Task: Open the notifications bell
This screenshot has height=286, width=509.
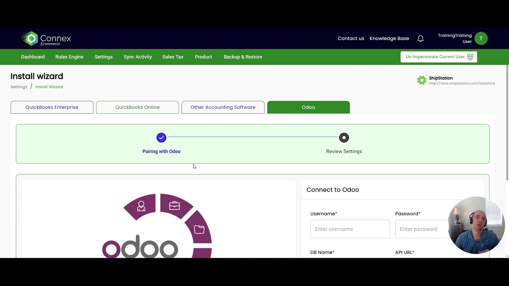Action: click(420, 39)
